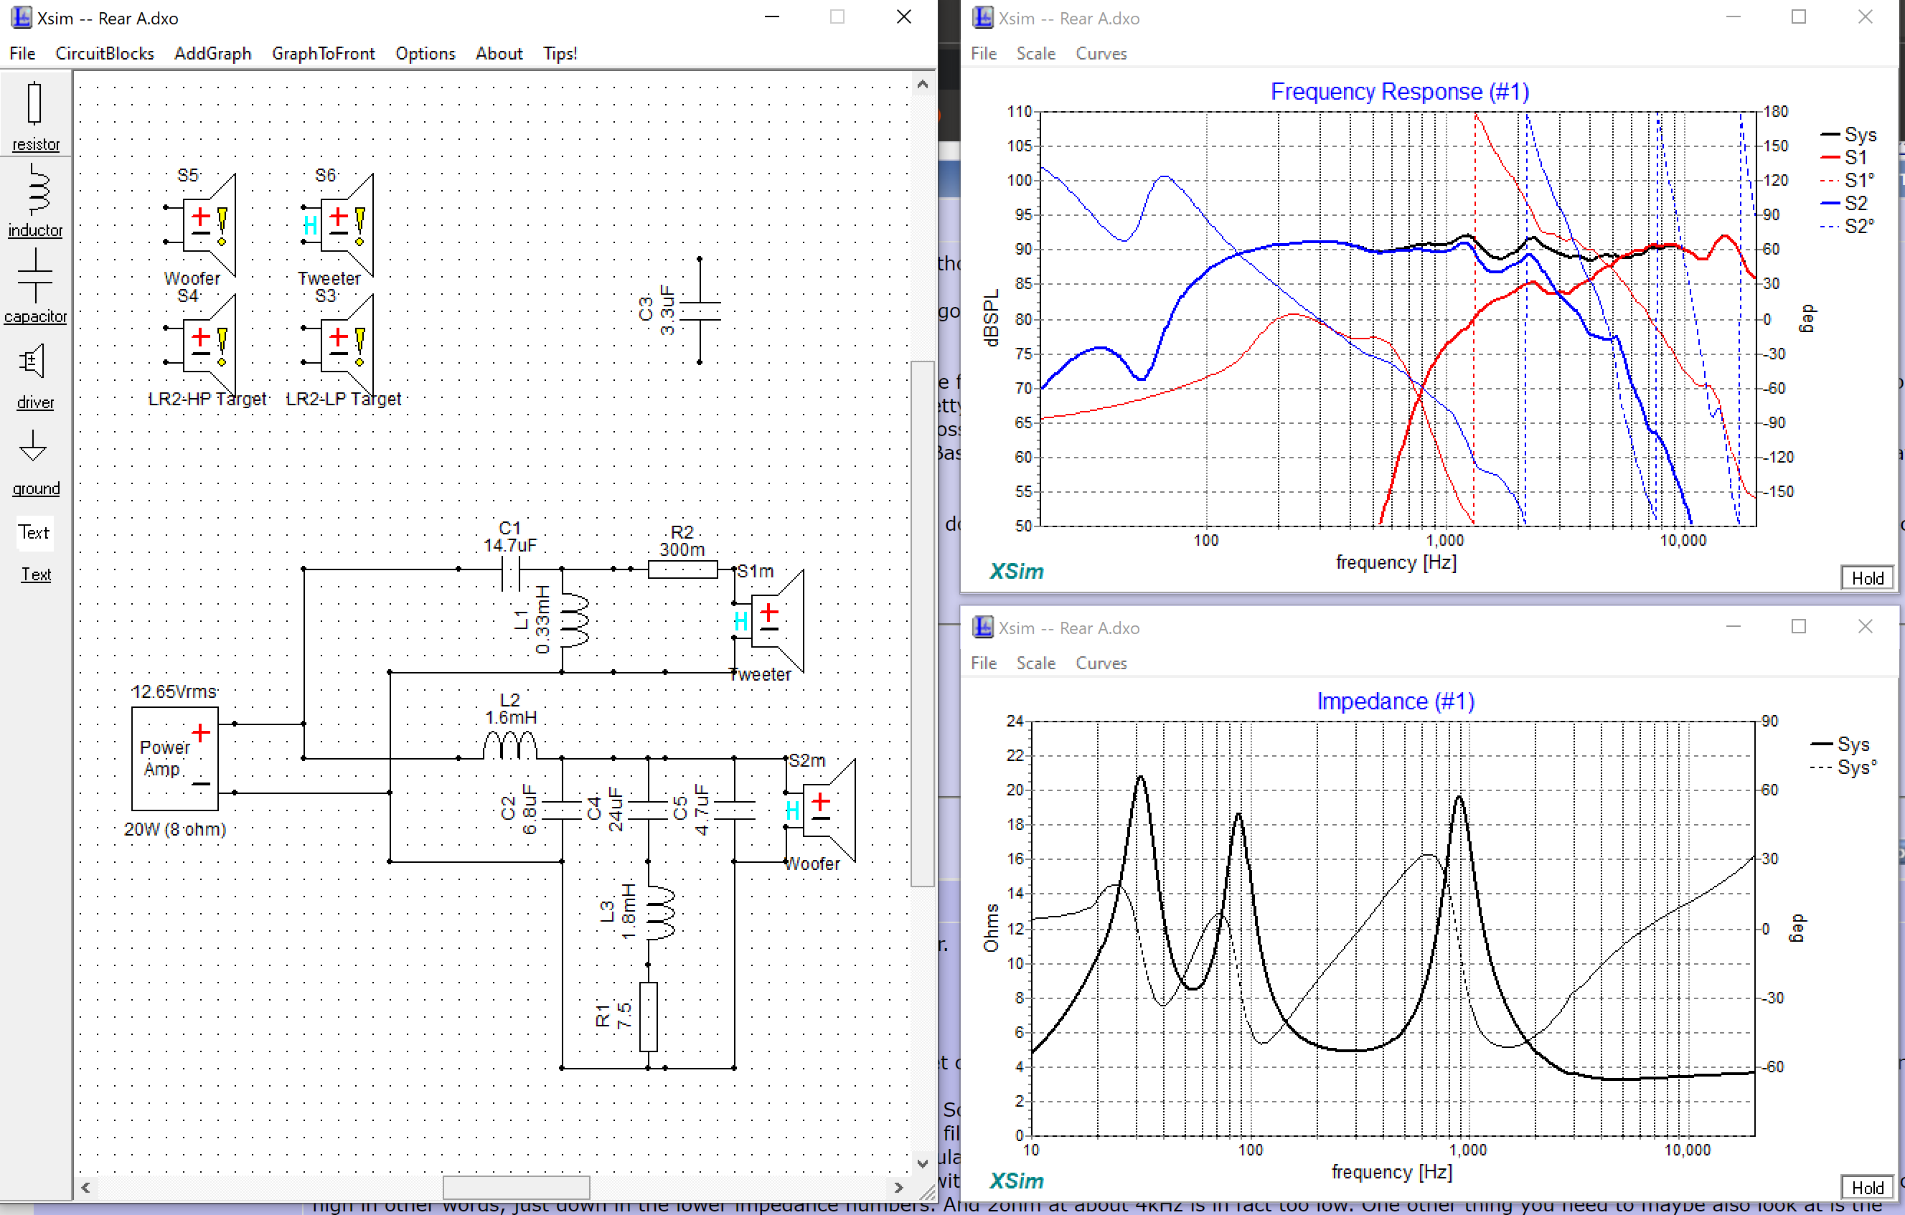Select the S1m Tweeter driver

pyautogui.click(x=769, y=622)
